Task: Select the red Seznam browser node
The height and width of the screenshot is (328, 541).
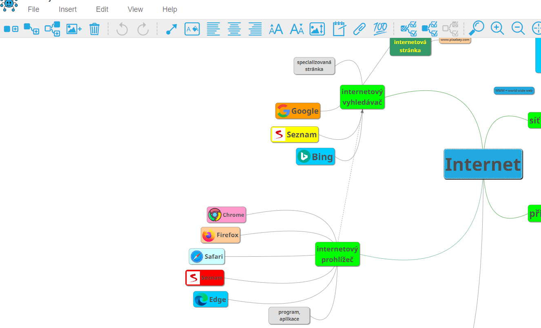Action: [205, 278]
